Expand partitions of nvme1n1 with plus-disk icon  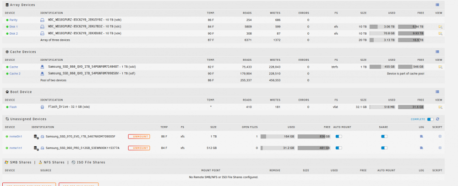37,148
